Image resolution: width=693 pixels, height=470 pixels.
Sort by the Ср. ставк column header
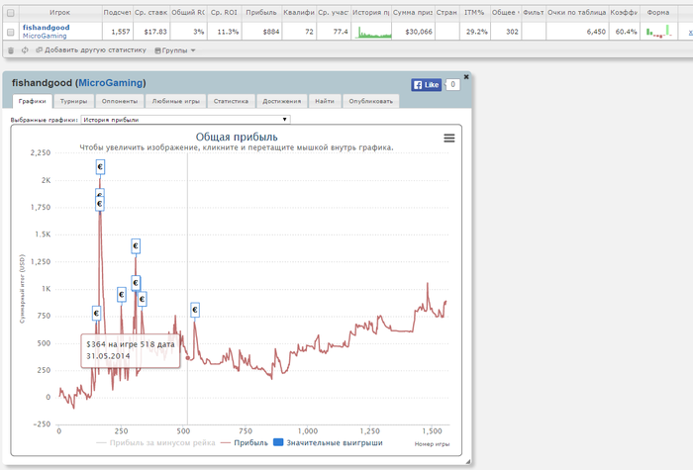[x=150, y=13]
